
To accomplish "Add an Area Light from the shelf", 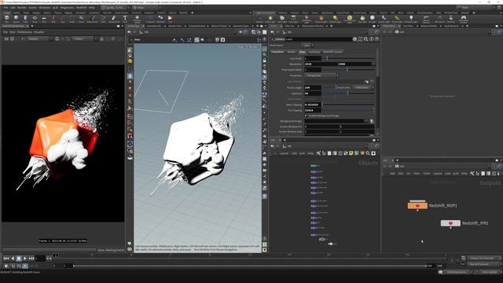I will click(293, 19).
